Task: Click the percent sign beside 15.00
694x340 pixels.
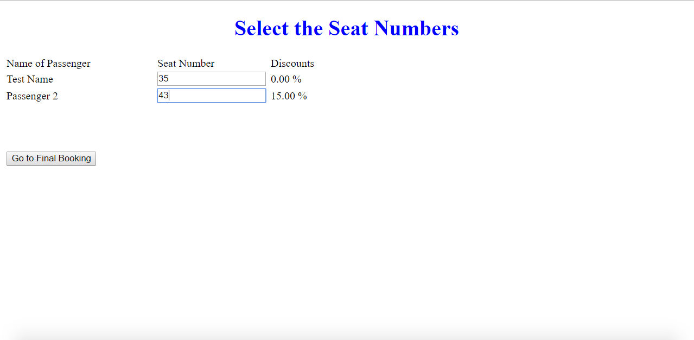Action: point(302,96)
